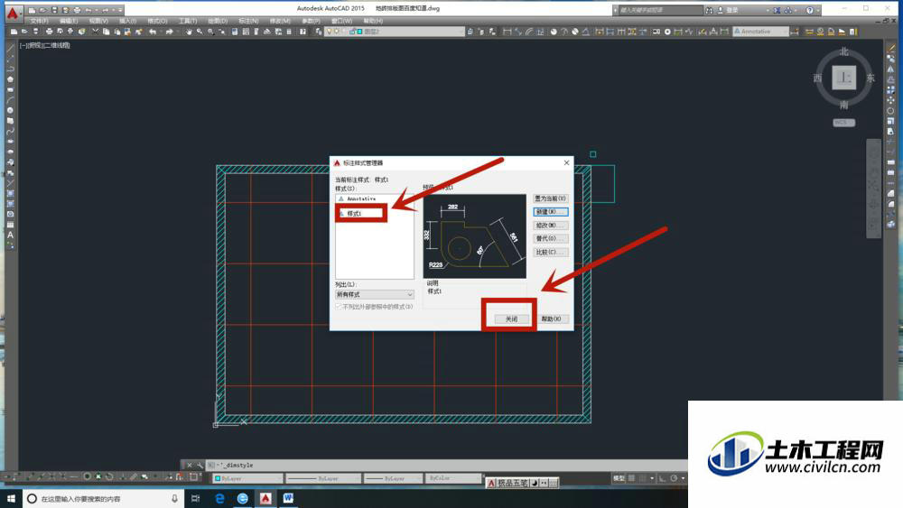Open the 标注(N) menu
This screenshot has height=508, width=903.
(248, 21)
